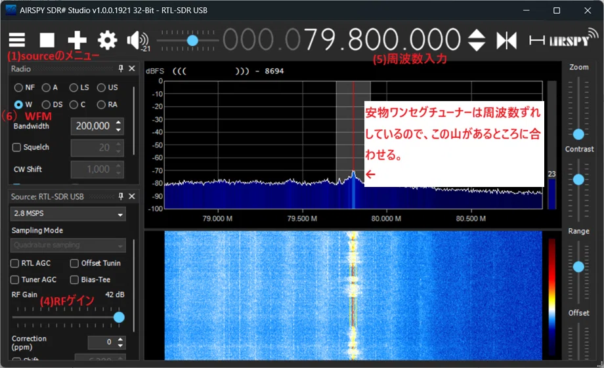Select the DS mode radio button

tap(46, 104)
